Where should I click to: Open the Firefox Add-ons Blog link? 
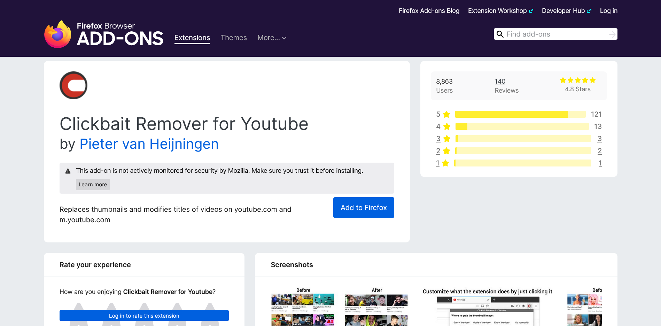click(x=429, y=11)
